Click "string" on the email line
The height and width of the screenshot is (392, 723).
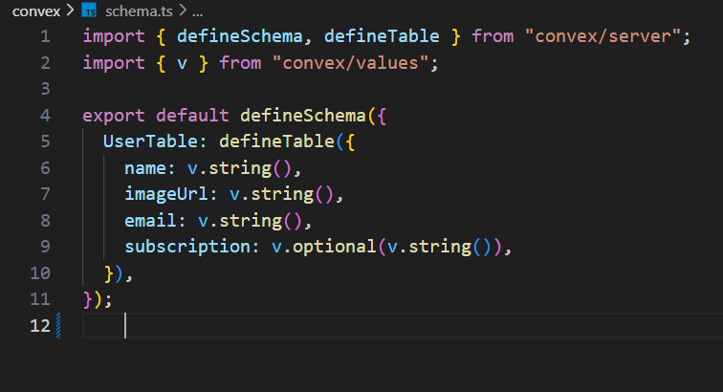pyautogui.click(x=251, y=221)
